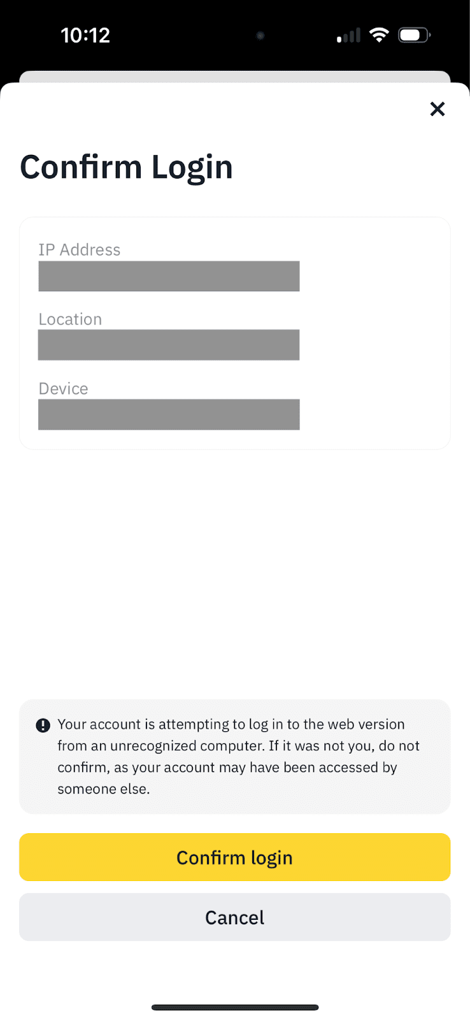
Task: Select the masked Device value
Action: point(168,414)
